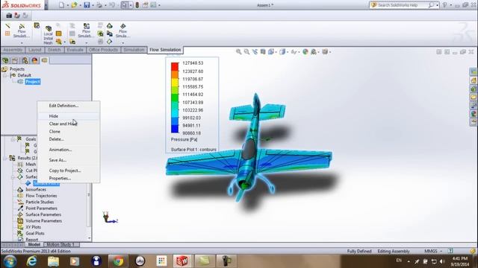This screenshot has height=268, width=478.
Task: Select the Point Parameters tree item
Action: [41, 208]
